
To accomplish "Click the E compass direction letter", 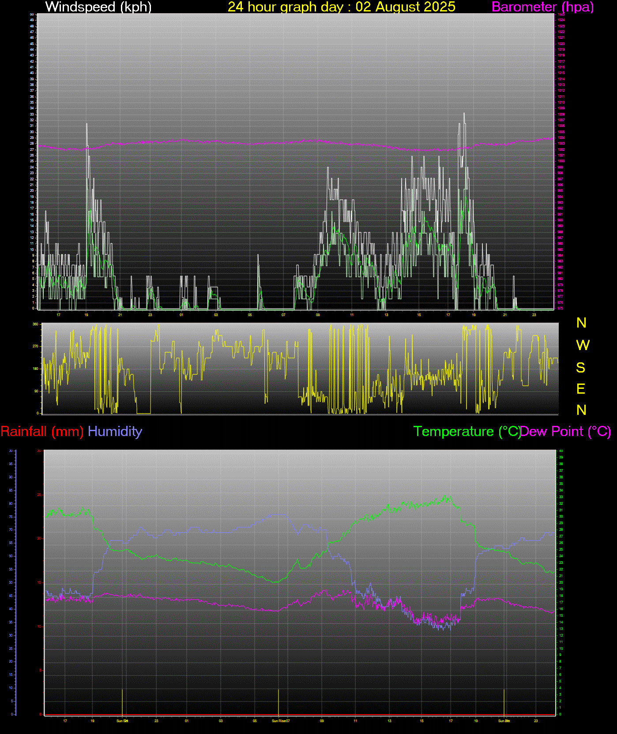I will pos(581,389).
